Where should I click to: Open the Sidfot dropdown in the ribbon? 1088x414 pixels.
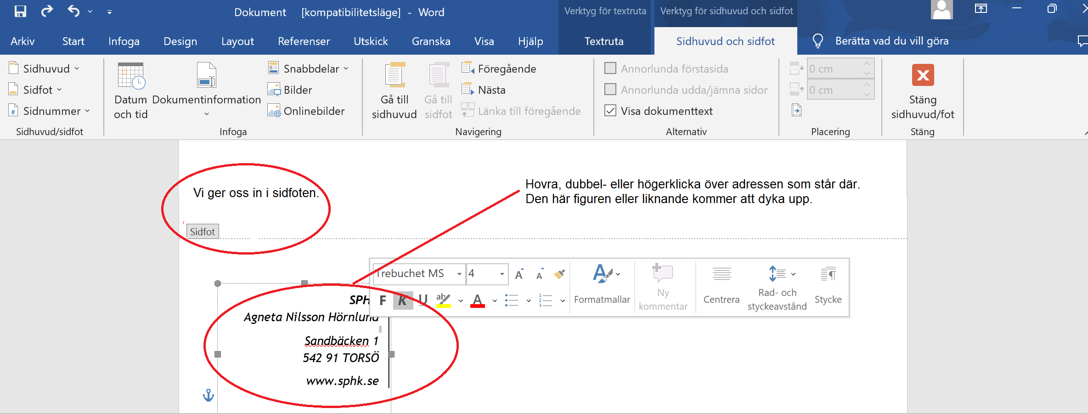point(35,90)
